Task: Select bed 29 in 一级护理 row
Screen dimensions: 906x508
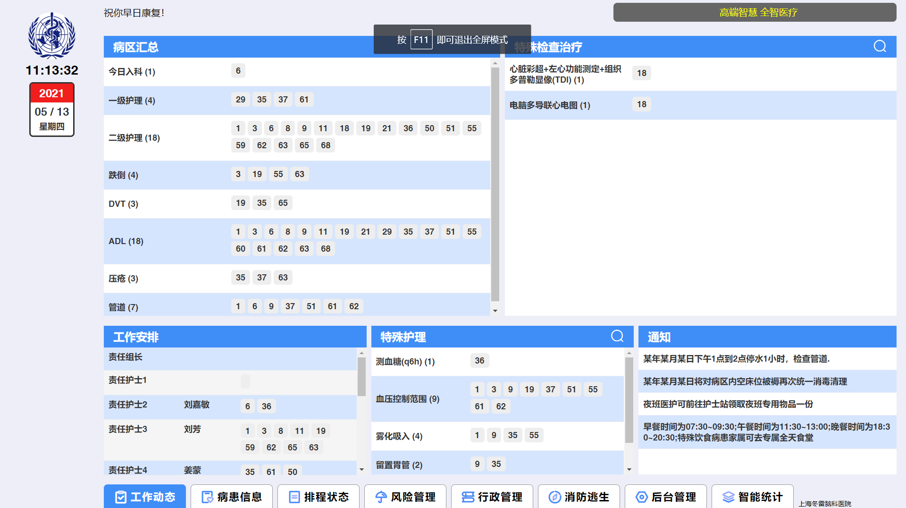Action: click(x=240, y=100)
